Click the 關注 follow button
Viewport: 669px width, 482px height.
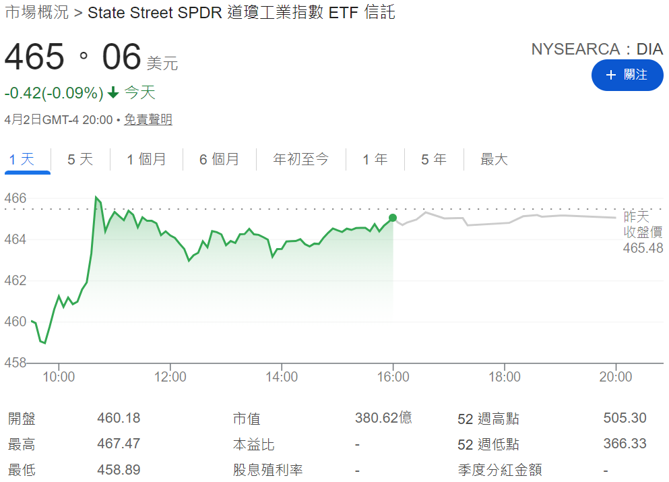[627, 75]
